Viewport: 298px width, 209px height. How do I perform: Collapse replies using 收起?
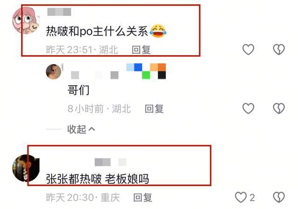click(76, 129)
